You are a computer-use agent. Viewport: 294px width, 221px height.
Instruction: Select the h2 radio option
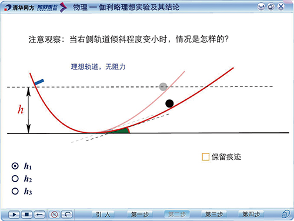coord(15,179)
